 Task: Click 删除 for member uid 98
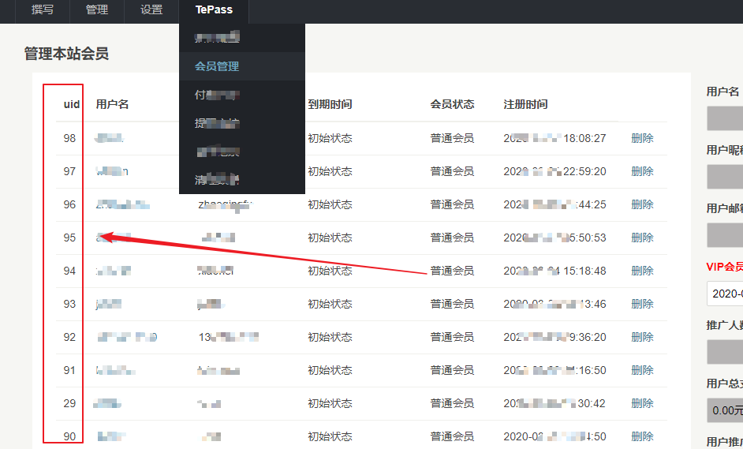[642, 138]
